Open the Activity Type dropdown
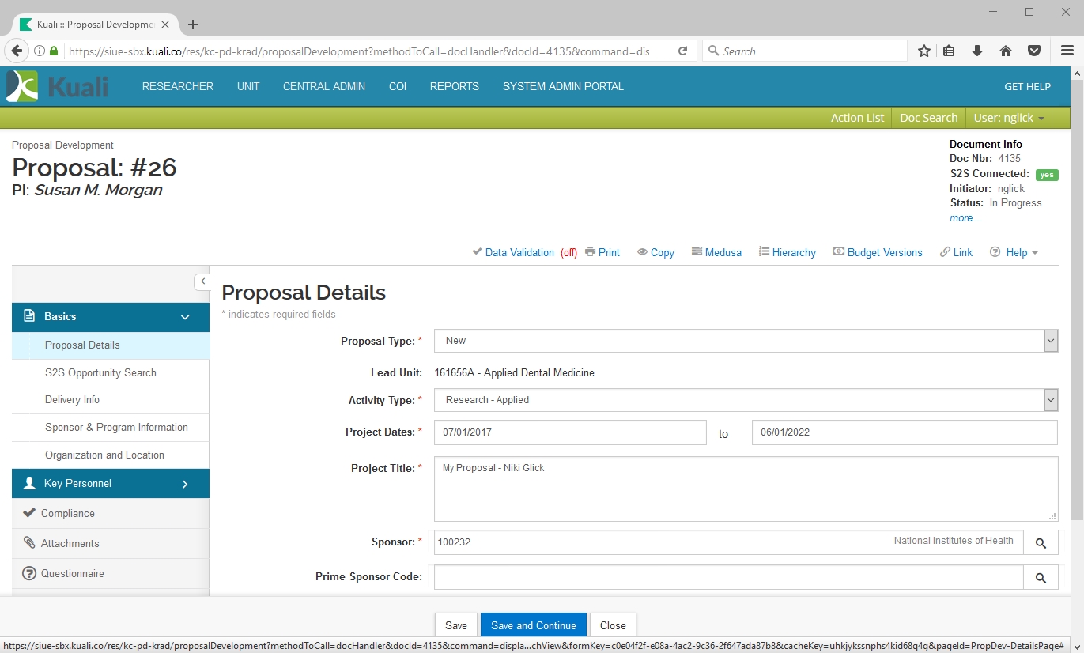1084x653 pixels. pos(746,400)
